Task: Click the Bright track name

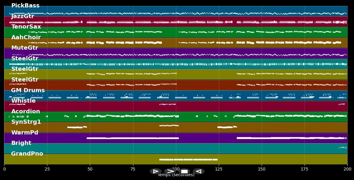Action: click(21, 143)
